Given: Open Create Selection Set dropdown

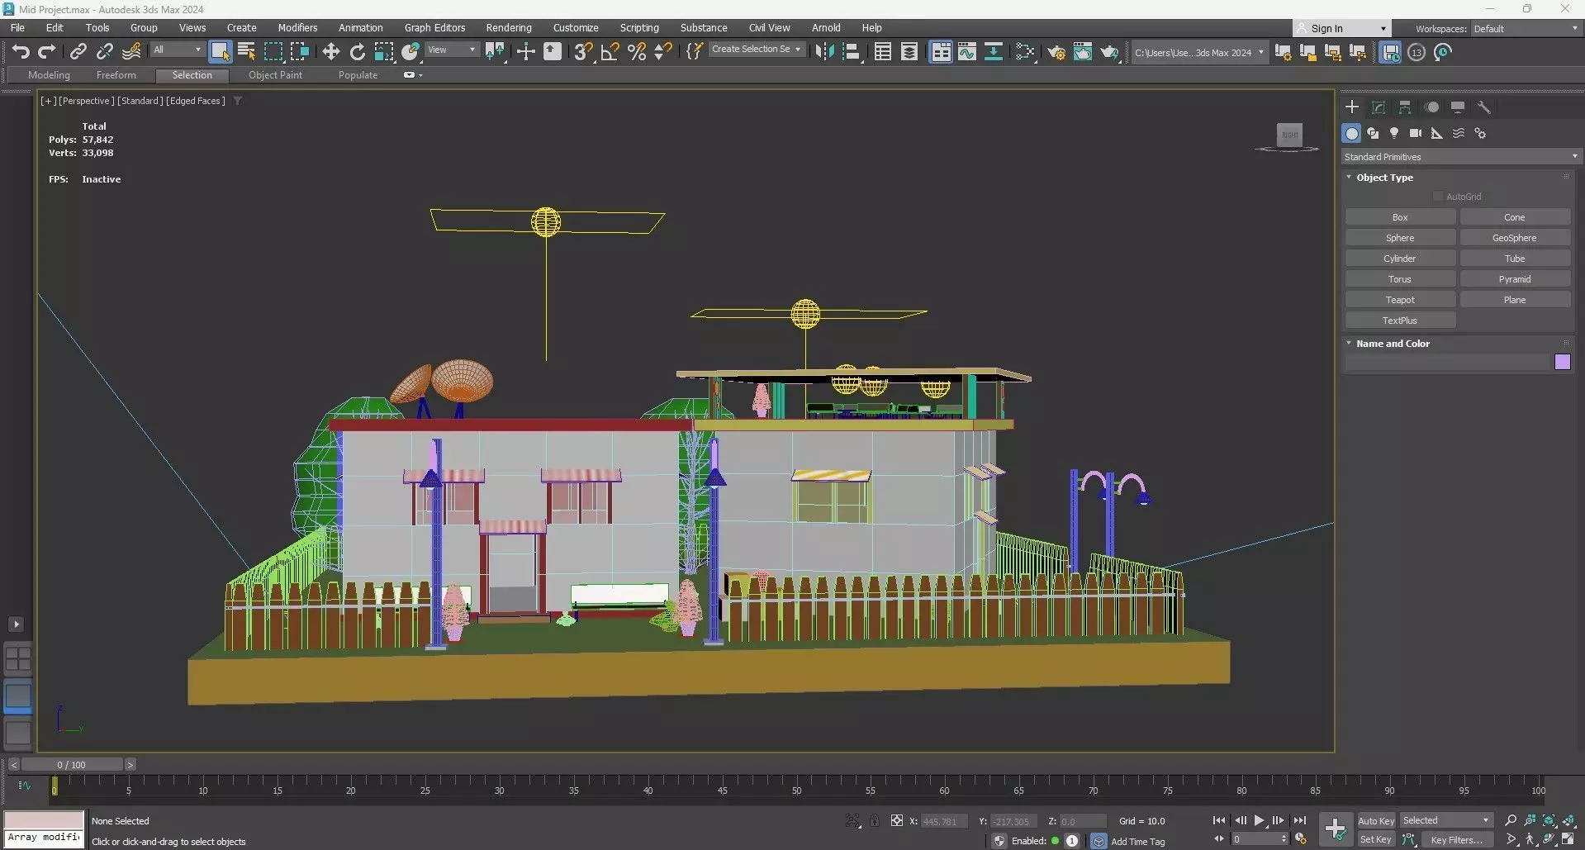Looking at the screenshot, I should (756, 49).
